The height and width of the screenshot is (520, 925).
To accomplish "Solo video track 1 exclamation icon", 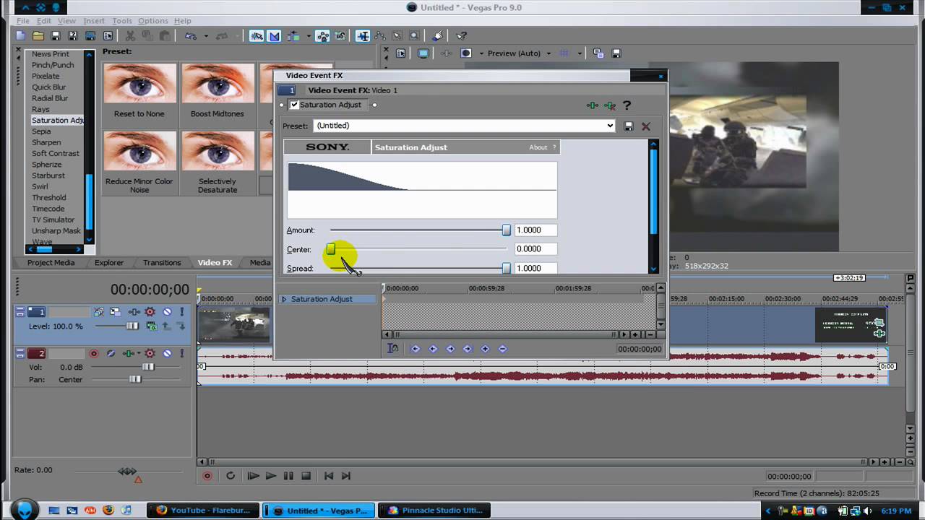I will coord(182,312).
